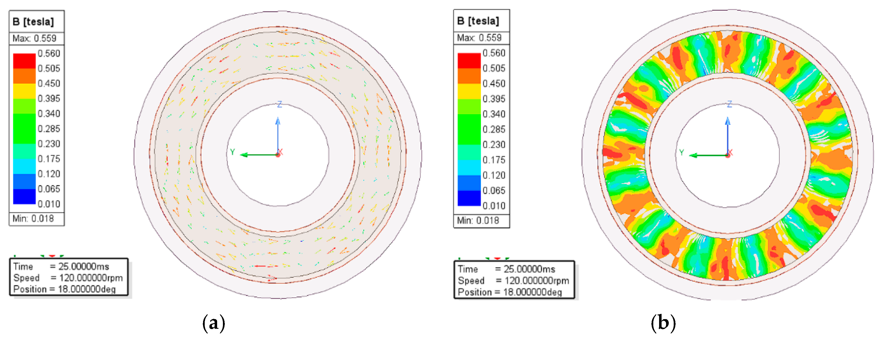Click the Position value in the left info box
882x342 pixels.
pos(87,289)
